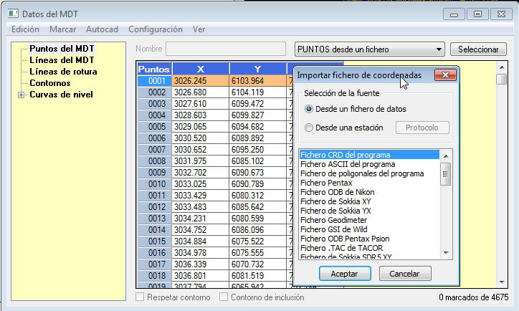Select Líneas de rotura tree node
Viewport: 519px width, 311px height.
click(x=63, y=72)
